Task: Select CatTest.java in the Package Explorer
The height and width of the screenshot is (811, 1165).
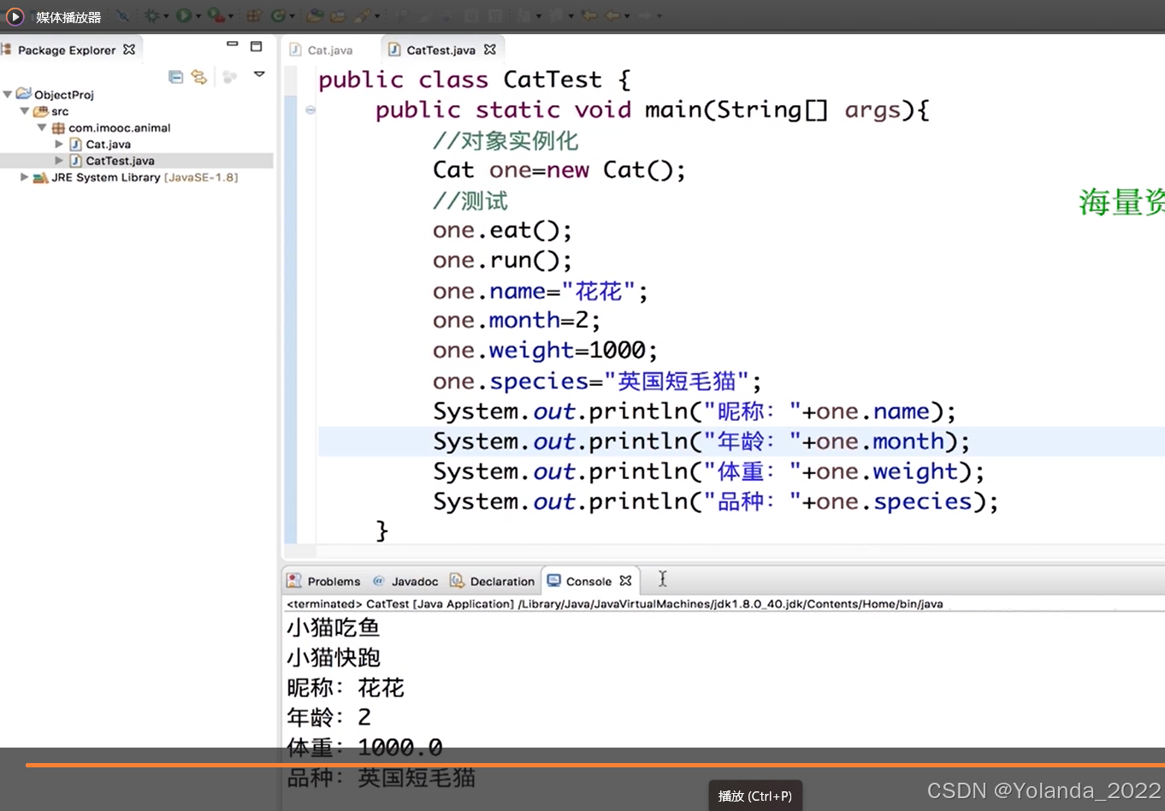Action: pos(120,160)
